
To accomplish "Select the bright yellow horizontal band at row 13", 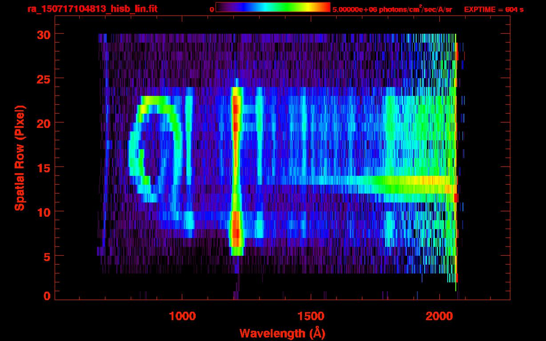I will click(427, 181).
